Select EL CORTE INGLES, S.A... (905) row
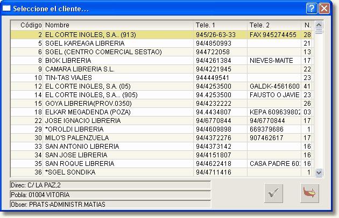Screen dimensions: 339x218 tap(162, 95)
